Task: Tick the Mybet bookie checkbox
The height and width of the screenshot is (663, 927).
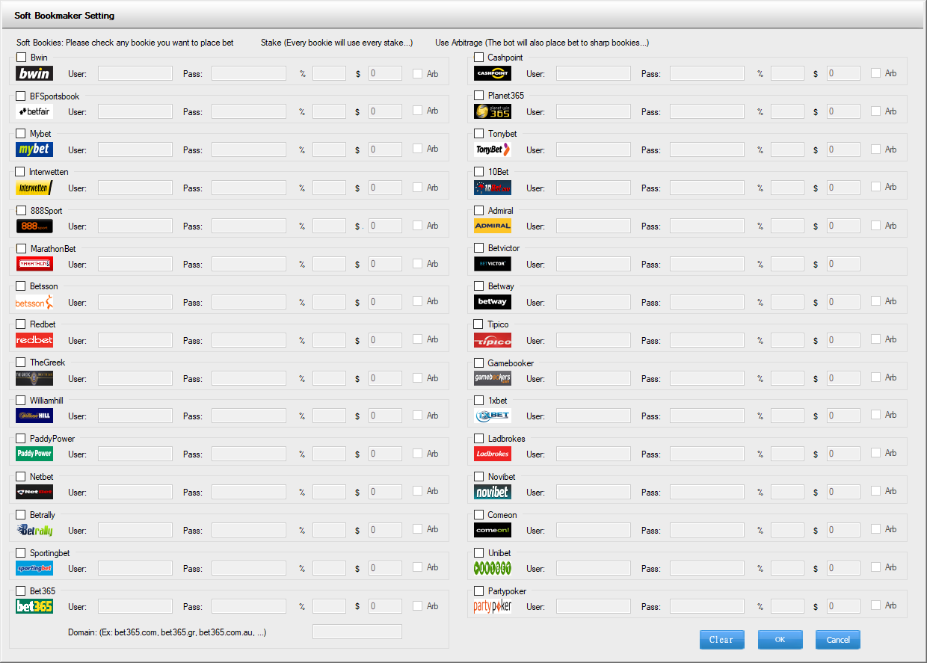Action: coord(21,134)
